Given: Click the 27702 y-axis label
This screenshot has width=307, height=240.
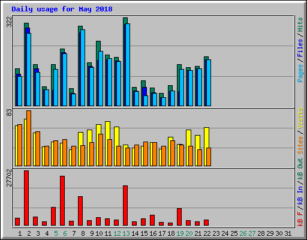Looking at the screenshot, I should point(9,178).
